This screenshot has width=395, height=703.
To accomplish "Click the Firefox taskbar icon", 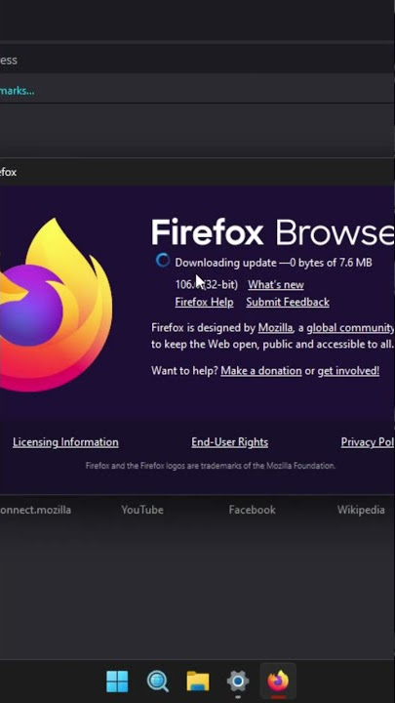I will [x=278, y=682].
